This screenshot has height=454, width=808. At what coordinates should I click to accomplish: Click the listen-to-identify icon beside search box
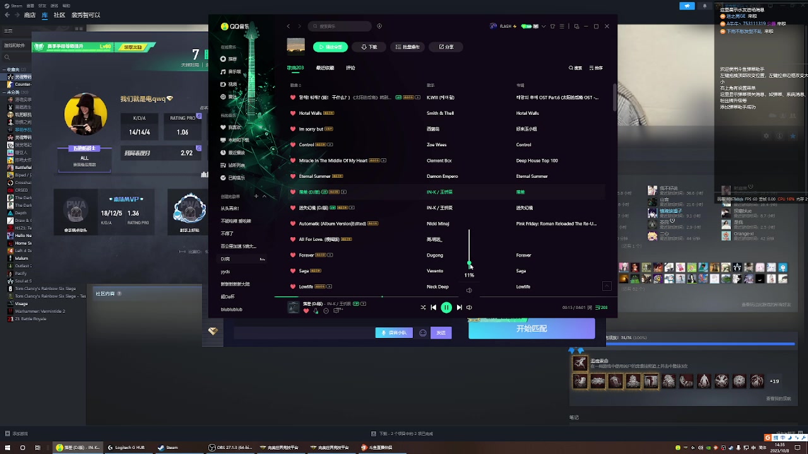click(379, 26)
